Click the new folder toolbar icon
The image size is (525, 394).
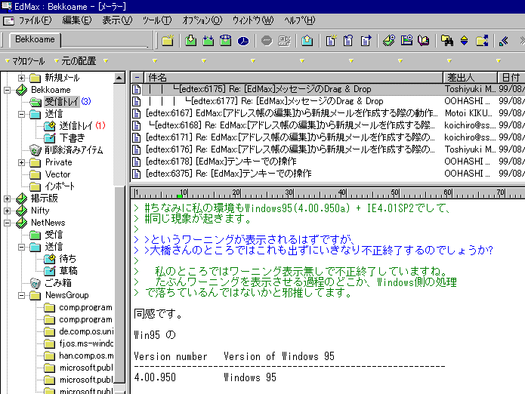click(168, 41)
